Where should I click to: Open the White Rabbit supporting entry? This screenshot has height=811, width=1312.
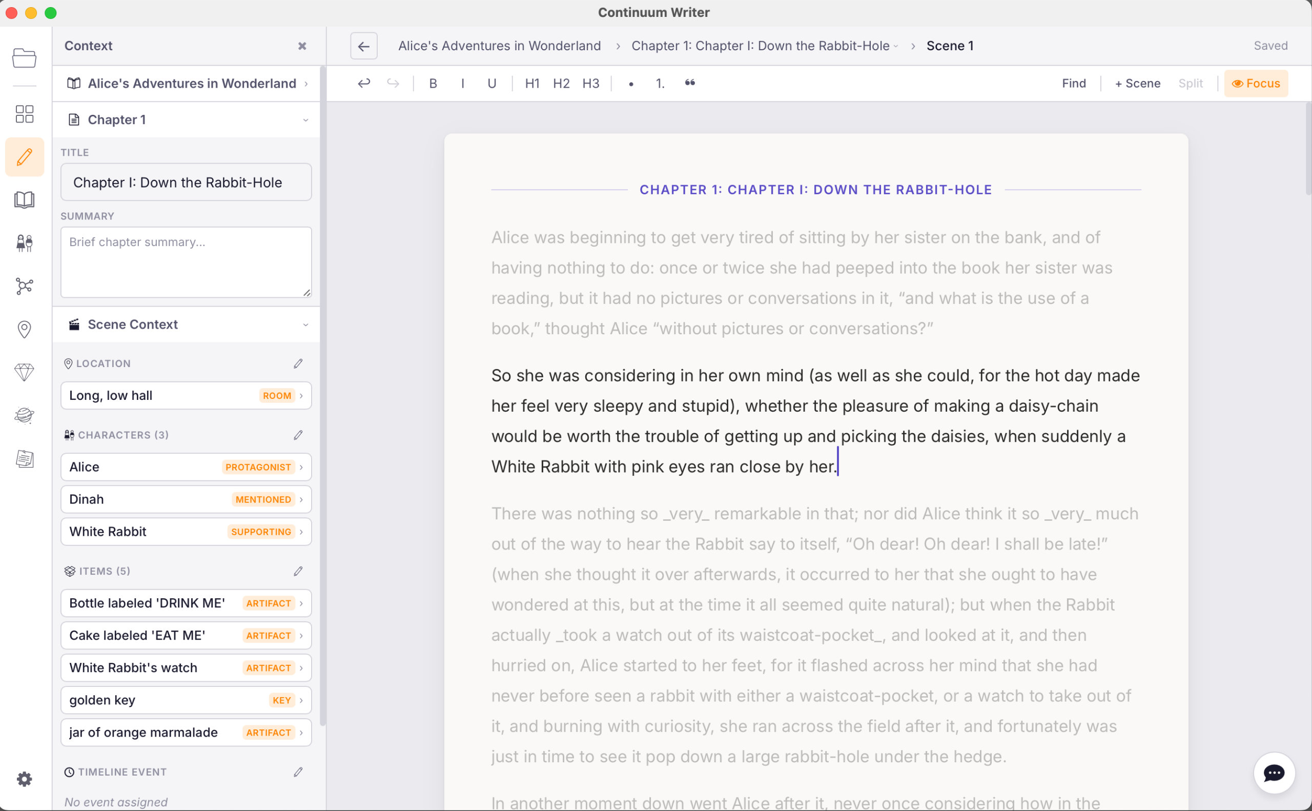click(x=186, y=532)
